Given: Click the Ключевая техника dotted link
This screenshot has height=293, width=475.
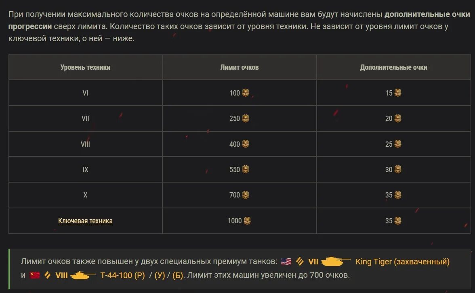Looking at the screenshot, I should click(x=85, y=221).
